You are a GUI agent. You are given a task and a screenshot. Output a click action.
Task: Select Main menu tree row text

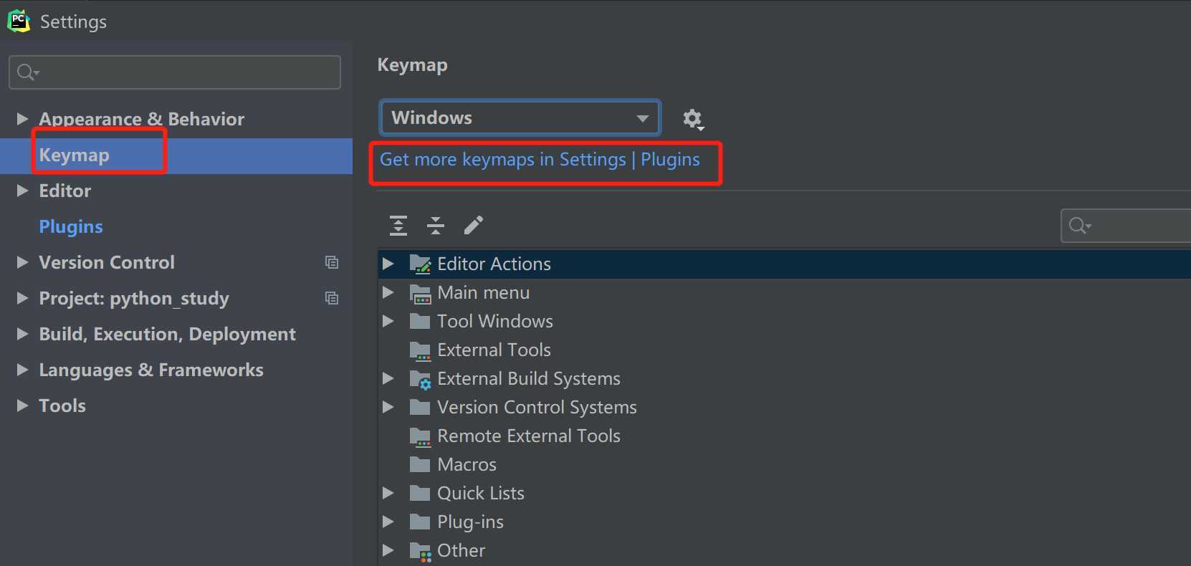click(x=484, y=292)
